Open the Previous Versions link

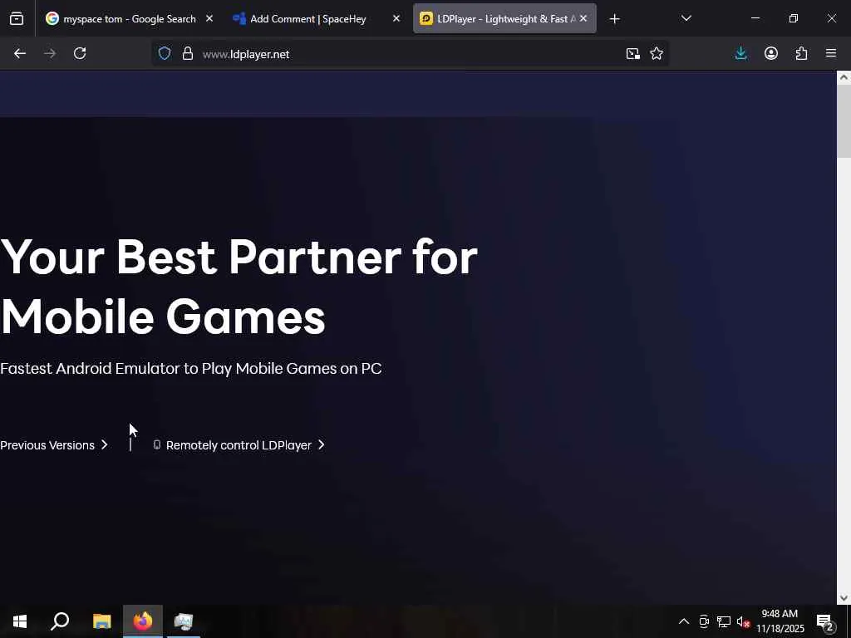[x=47, y=445]
